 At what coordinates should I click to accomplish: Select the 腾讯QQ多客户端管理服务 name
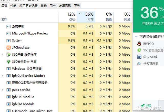click(30, 83)
